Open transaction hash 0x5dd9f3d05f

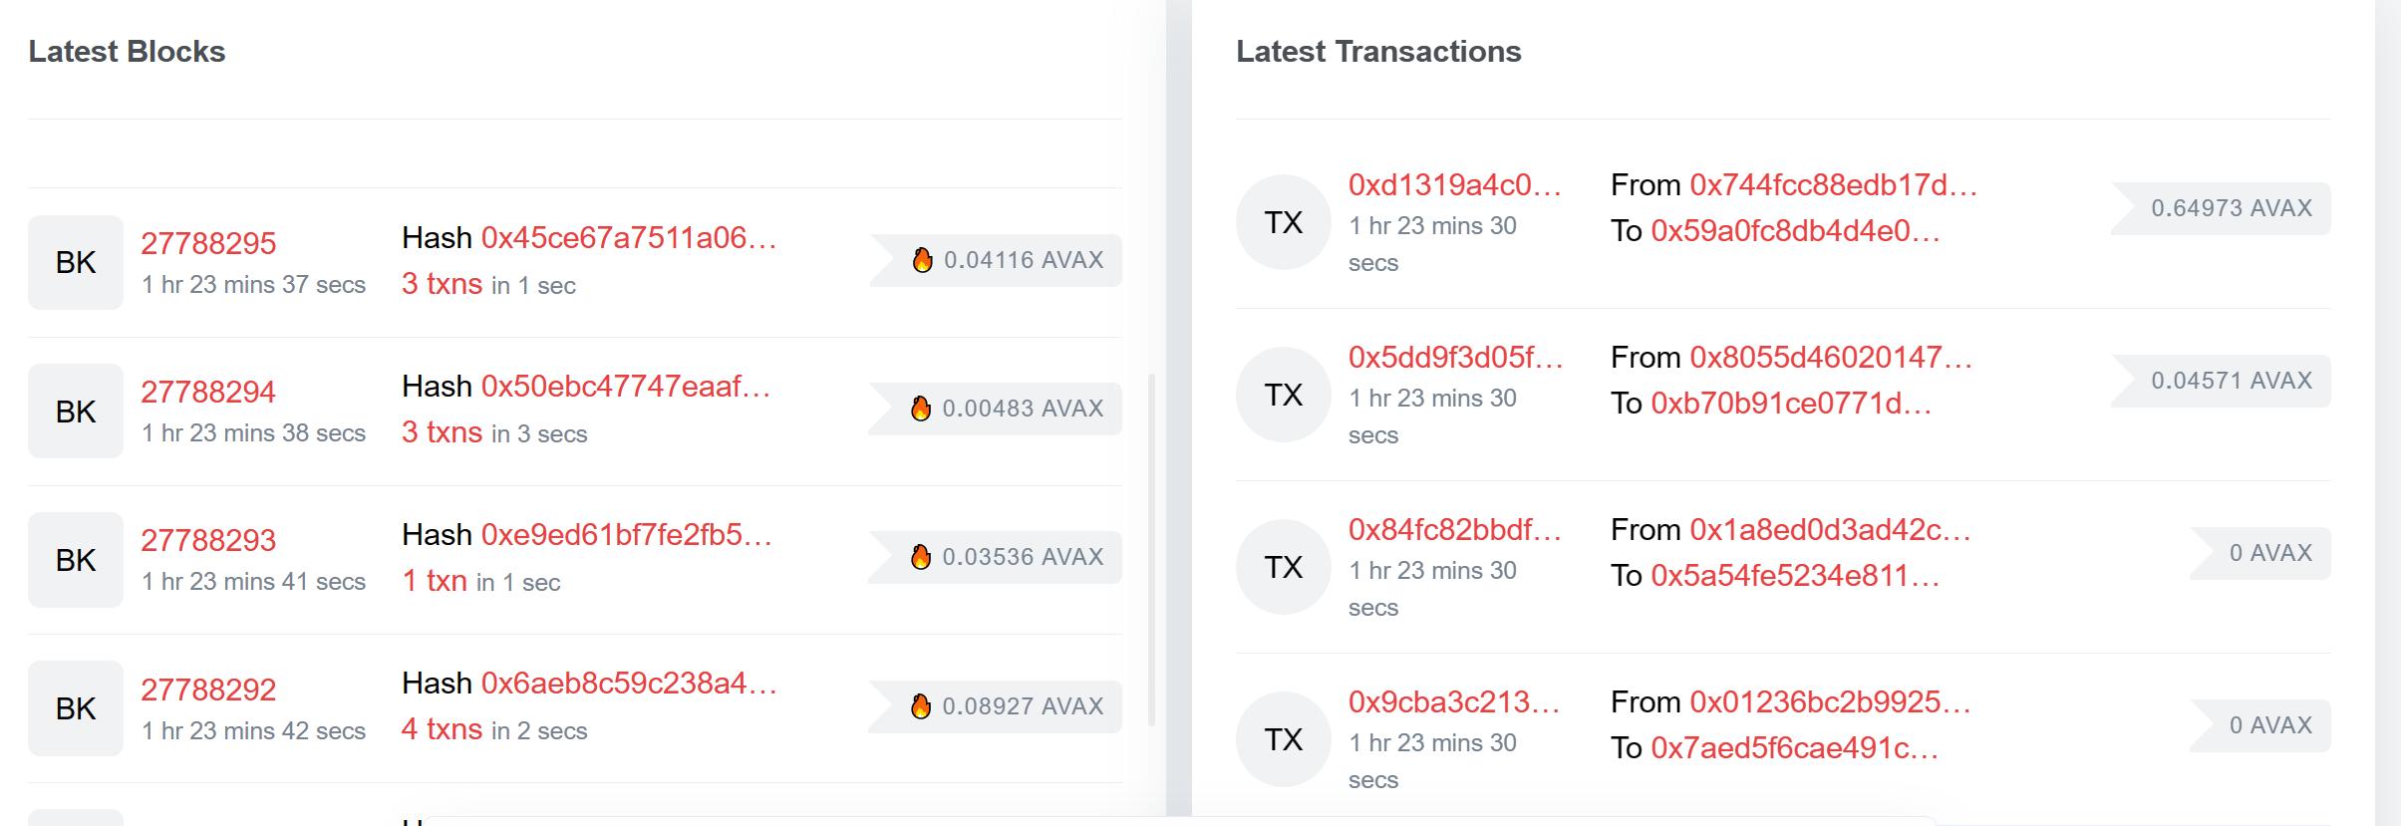click(x=1454, y=357)
